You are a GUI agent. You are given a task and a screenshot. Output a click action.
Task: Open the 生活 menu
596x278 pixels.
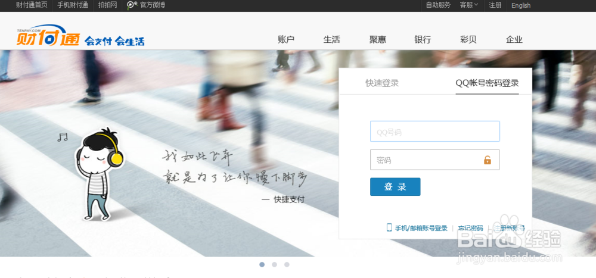click(x=332, y=39)
